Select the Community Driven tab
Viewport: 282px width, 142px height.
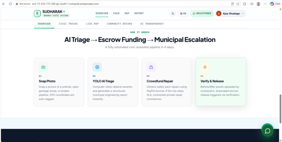(x=119, y=24)
